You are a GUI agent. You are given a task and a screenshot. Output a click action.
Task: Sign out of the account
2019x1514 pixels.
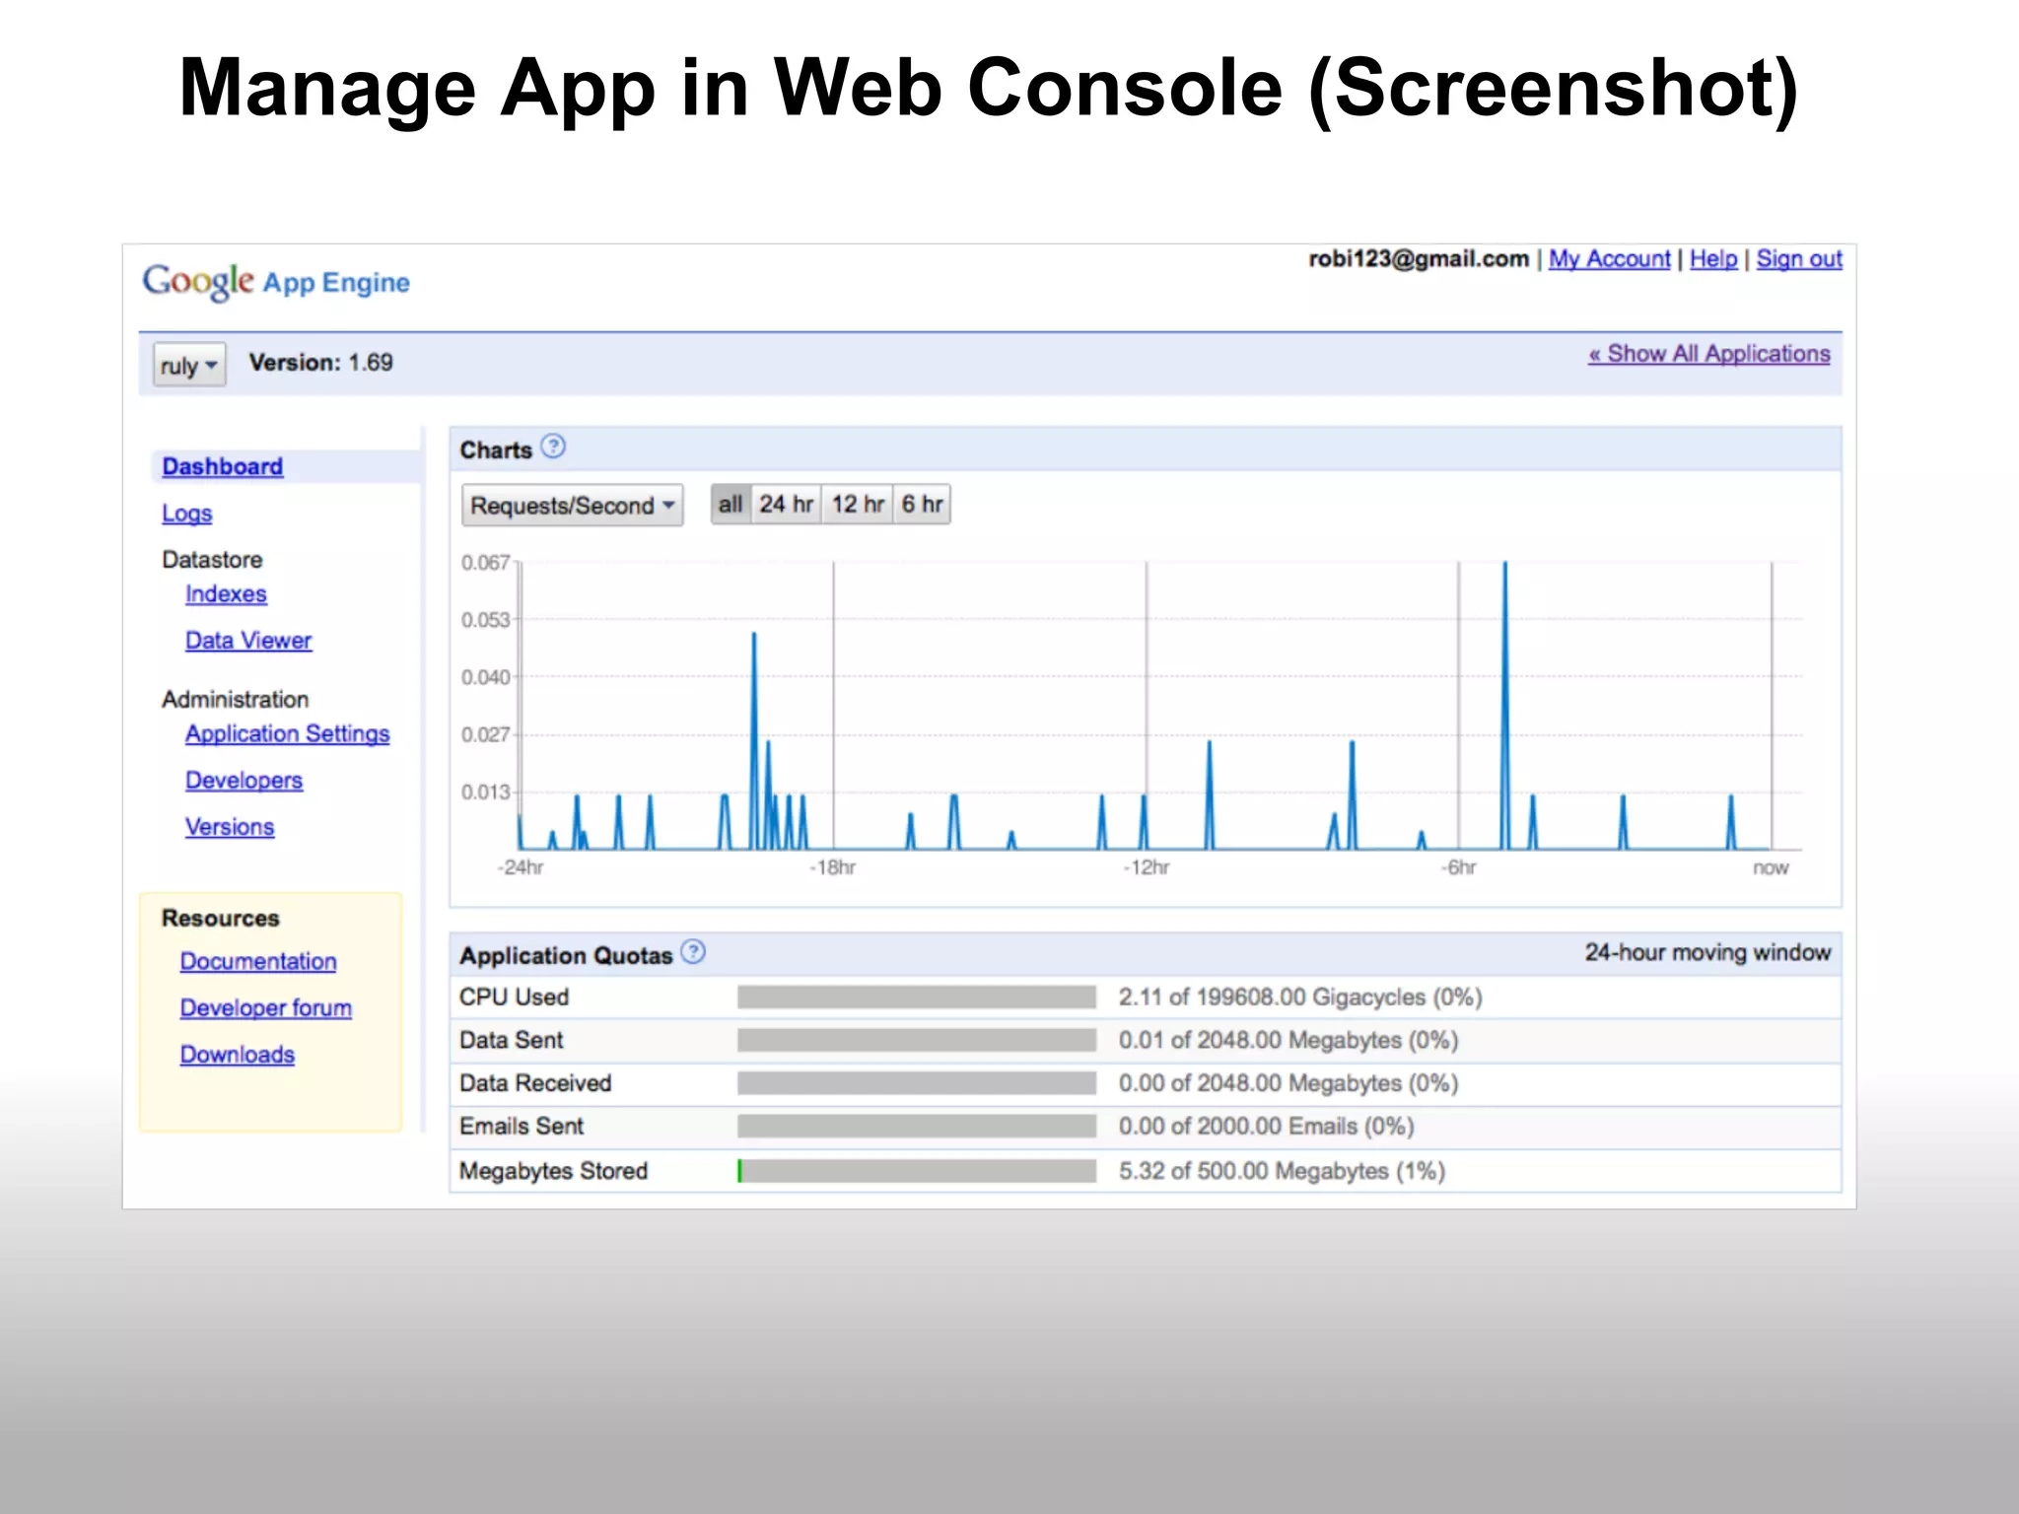[1799, 259]
